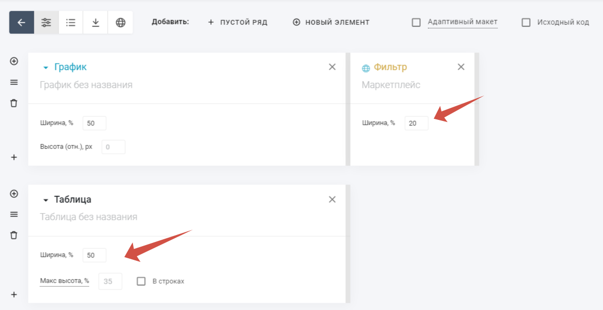Click the download arrow toolbar icon
The height and width of the screenshot is (310, 603).
[96, 22]
